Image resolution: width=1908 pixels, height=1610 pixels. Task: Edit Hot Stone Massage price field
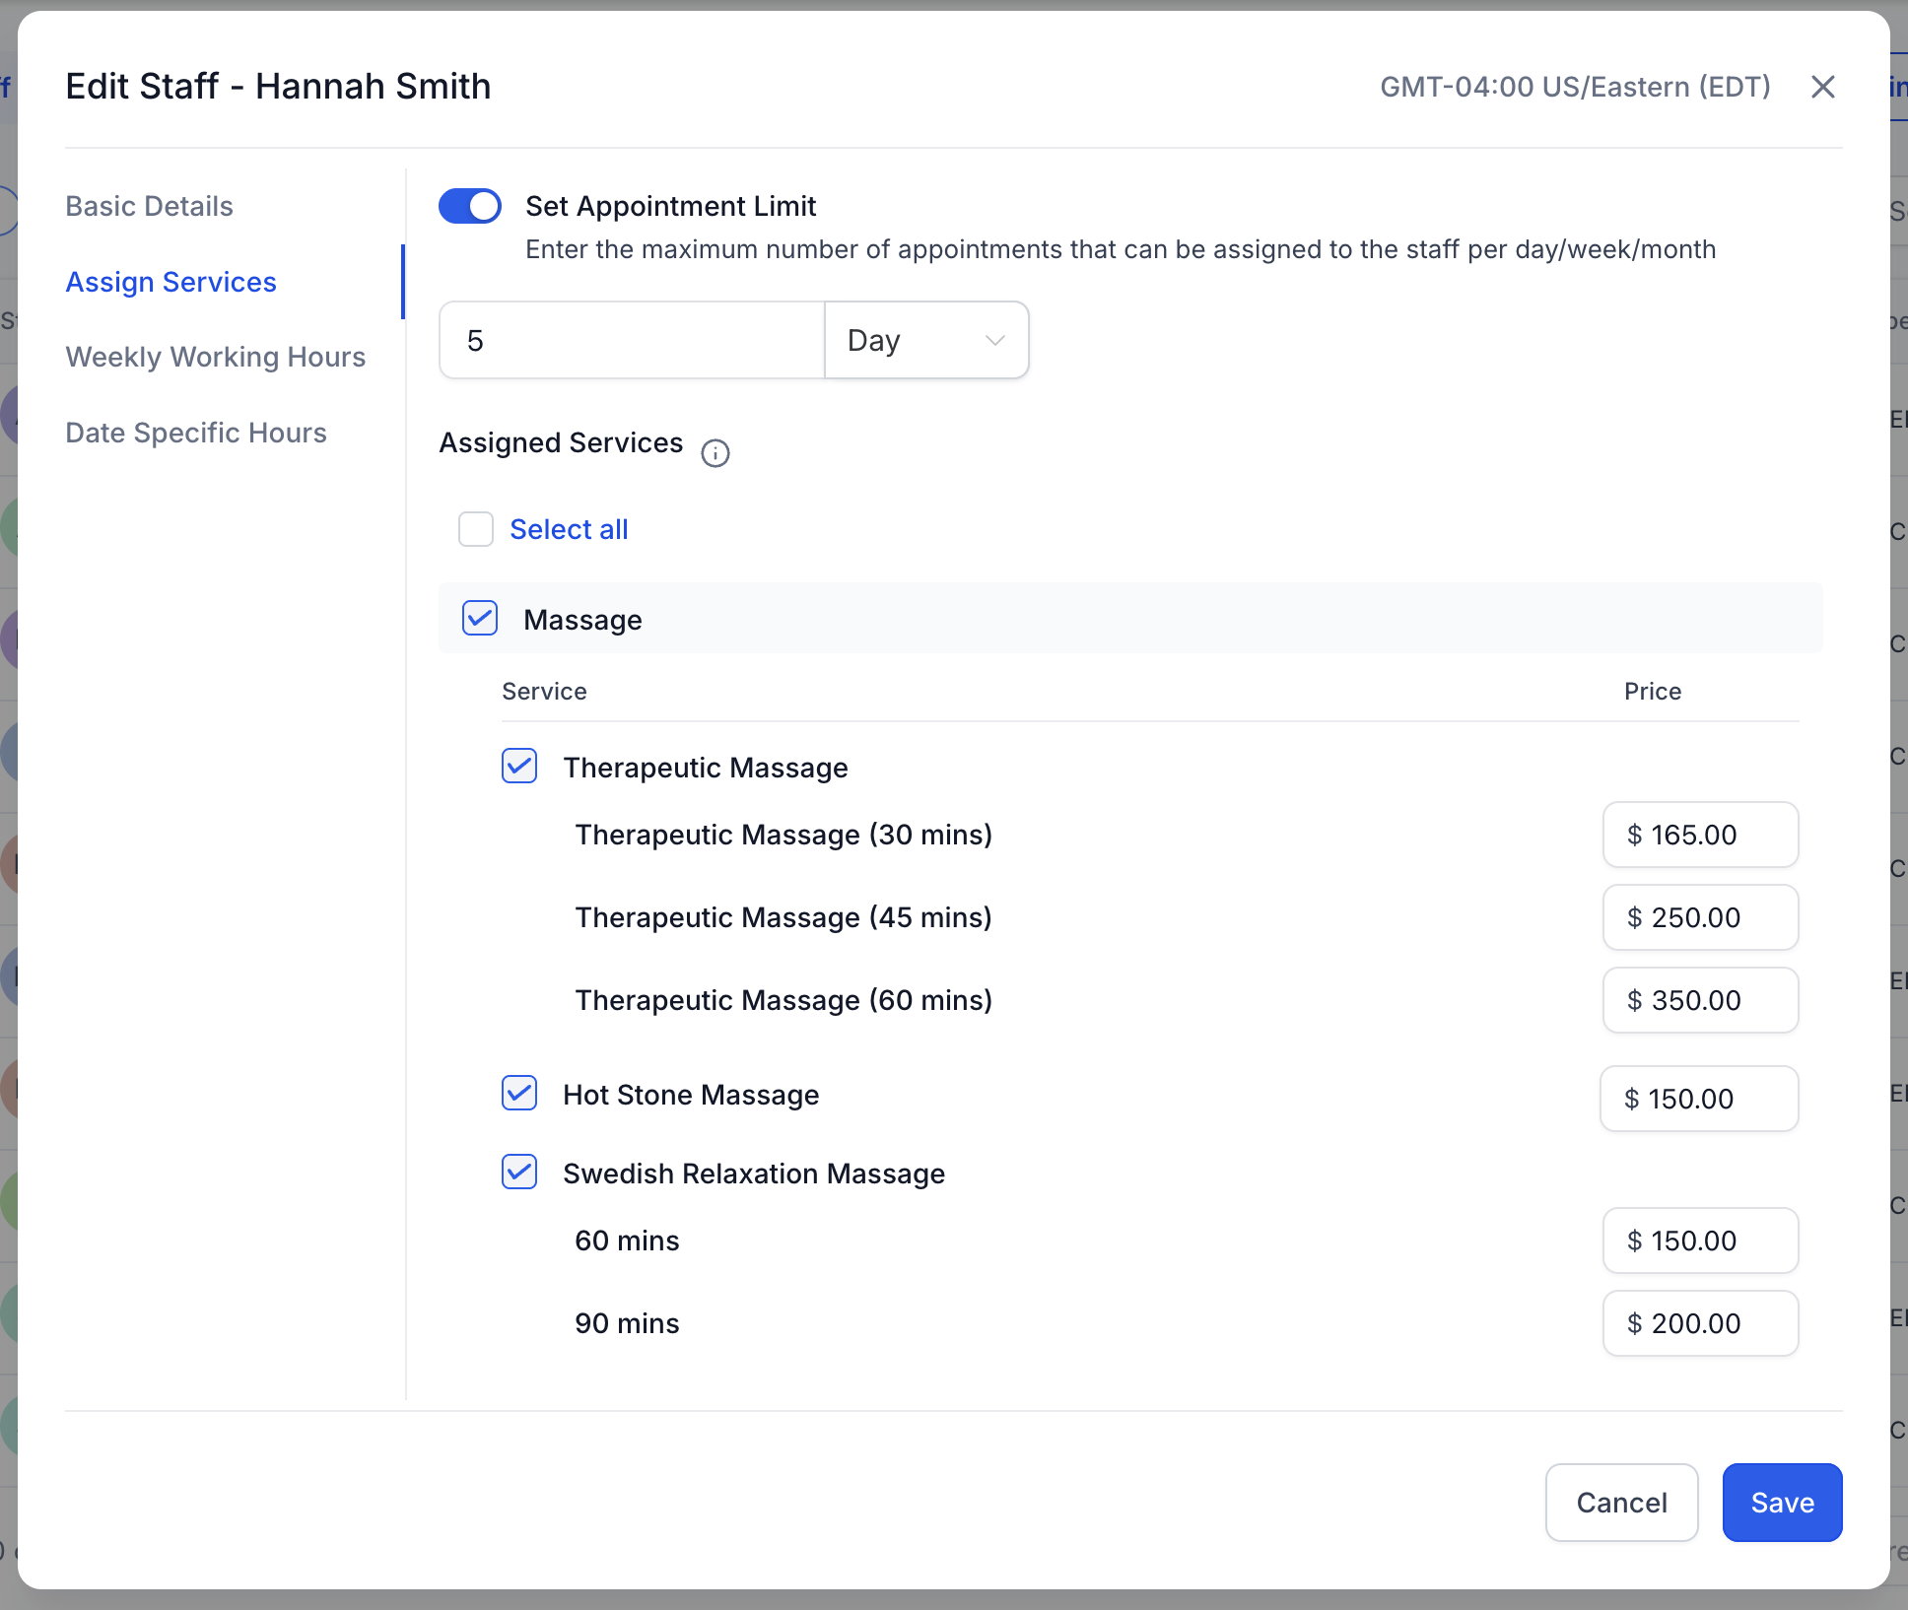[x=1698, y=1099]
